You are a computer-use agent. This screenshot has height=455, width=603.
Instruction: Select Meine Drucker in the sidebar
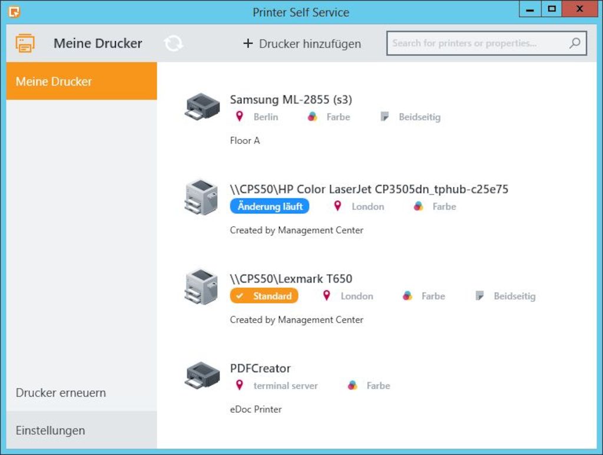coord(81,81)
